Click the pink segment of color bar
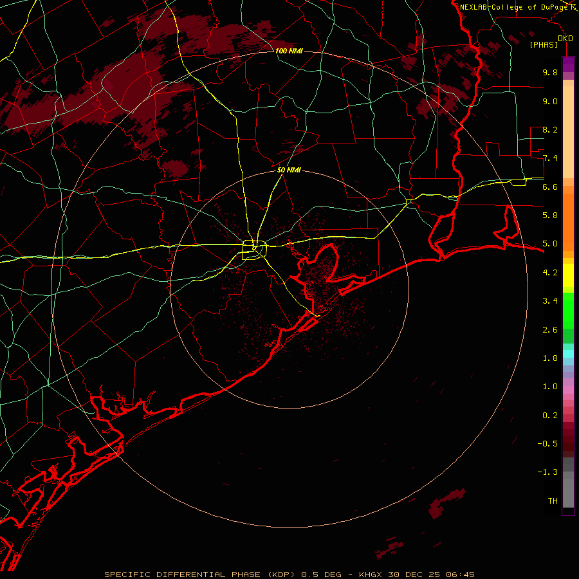 [x=568, y=390]
